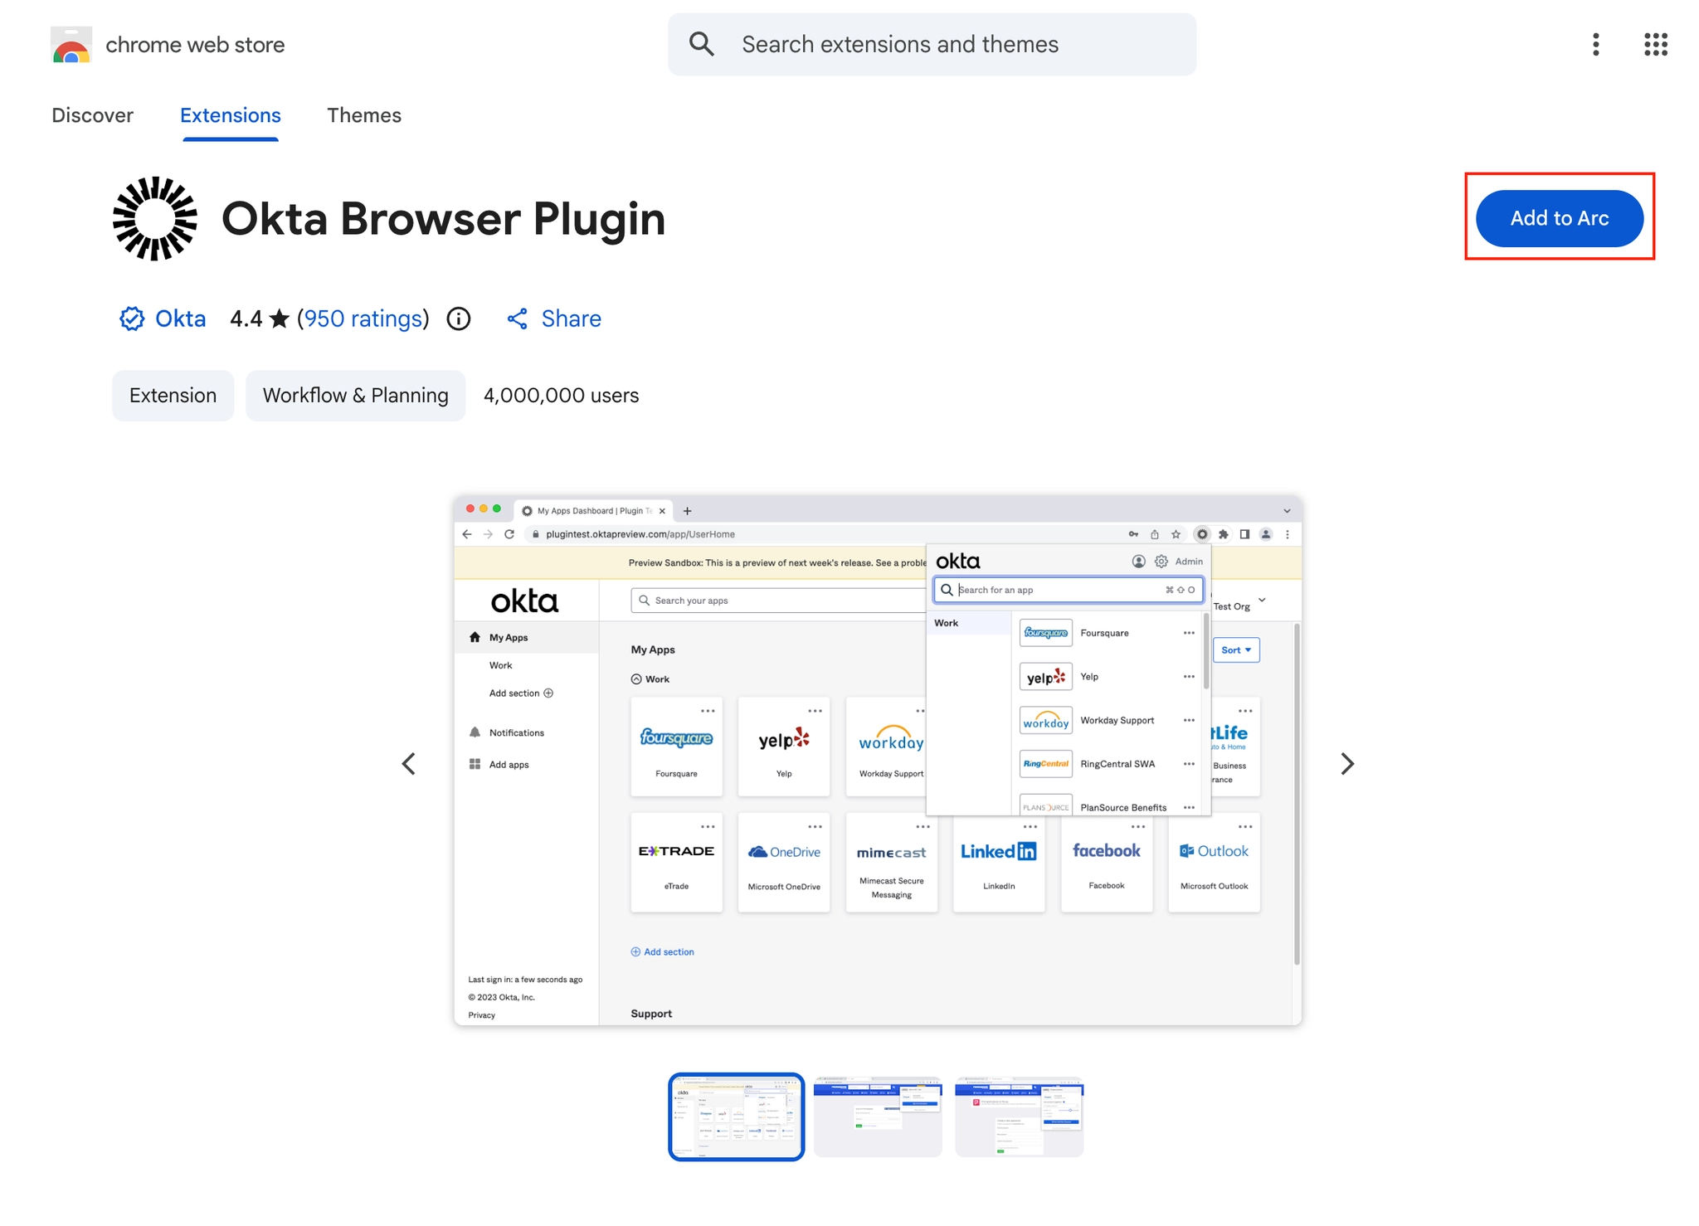Open the Okta publisher link
Image resolution: width=1699 pixels, height=1226 pixels.
point(180,319)
